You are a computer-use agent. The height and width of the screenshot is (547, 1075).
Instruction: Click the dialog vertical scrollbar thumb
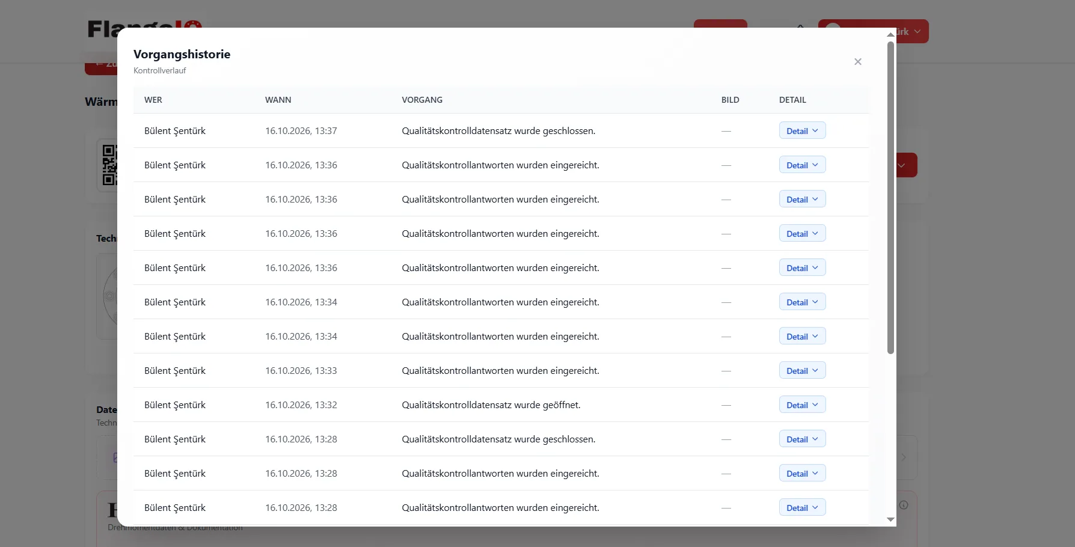[890, 197]
